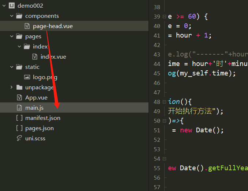Click the demo002 project icon
This screenshot has width=248, height=191.
tap(12, 6)
